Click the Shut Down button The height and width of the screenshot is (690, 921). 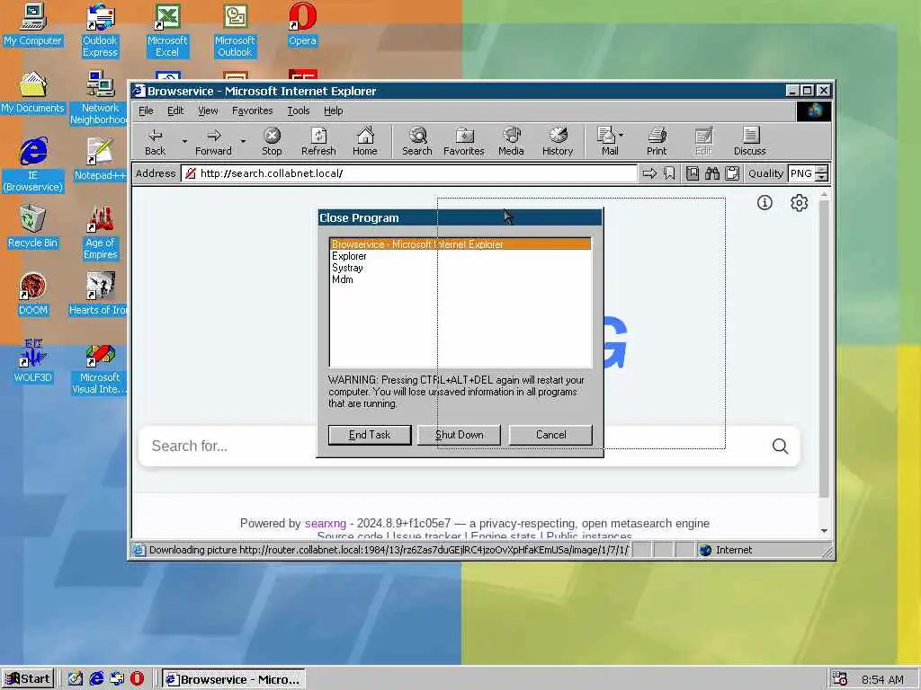459,435
